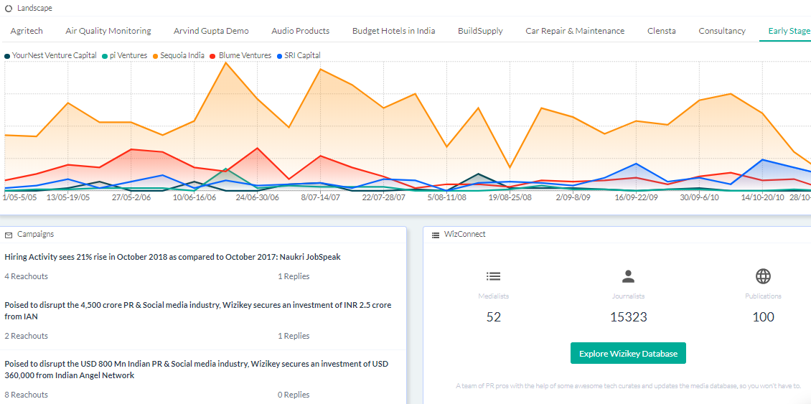Click the 13/05-19/05 axis label
The image size is (811, 404).
click(x=68, y=197)
